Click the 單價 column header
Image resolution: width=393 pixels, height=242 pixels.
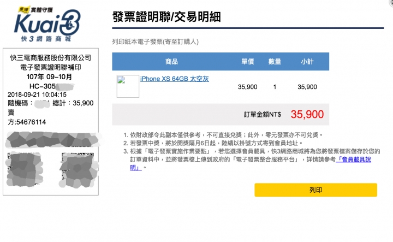pos(248,61)
